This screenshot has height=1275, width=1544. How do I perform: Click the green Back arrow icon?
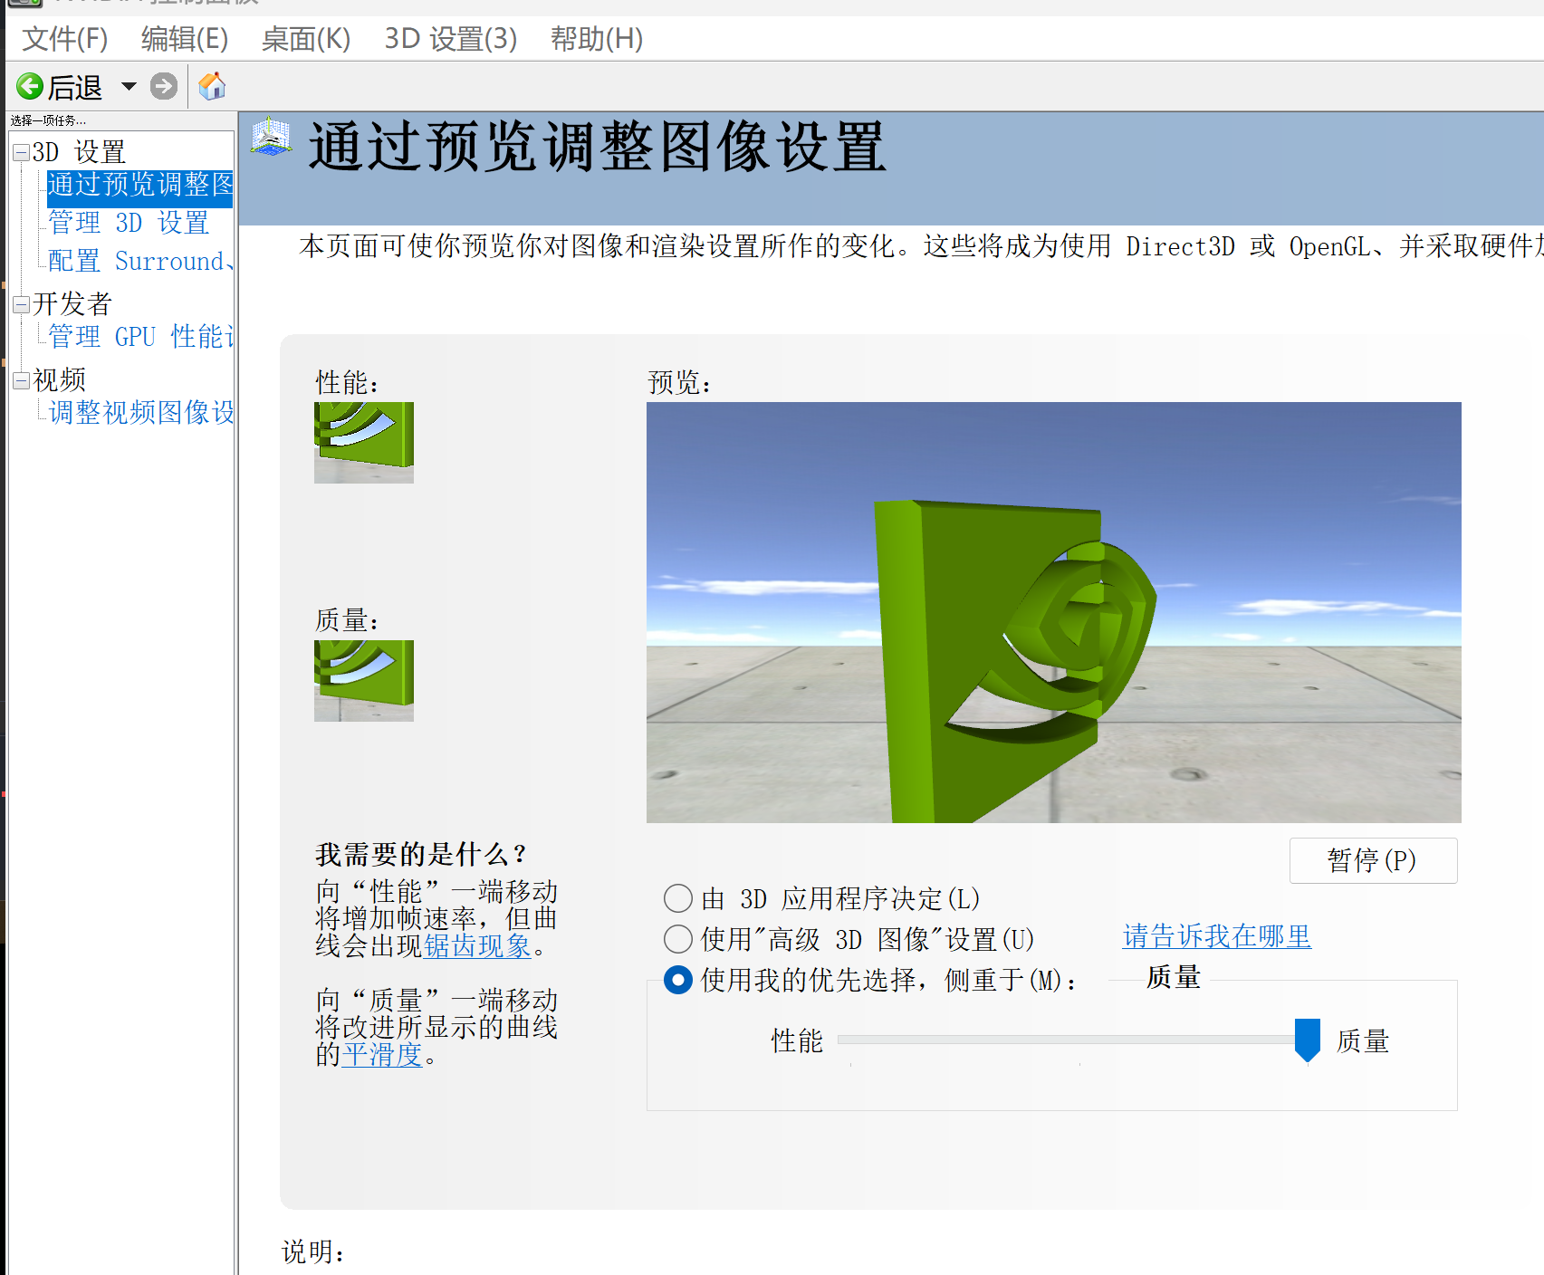[30, 87]
